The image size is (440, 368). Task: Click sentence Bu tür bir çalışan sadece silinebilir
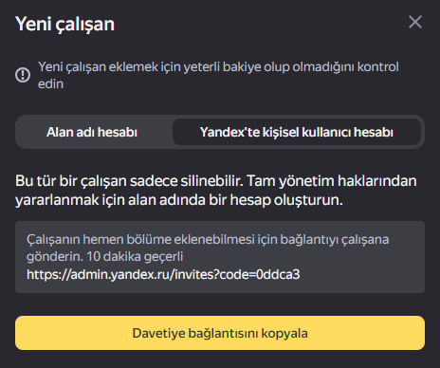129,181
